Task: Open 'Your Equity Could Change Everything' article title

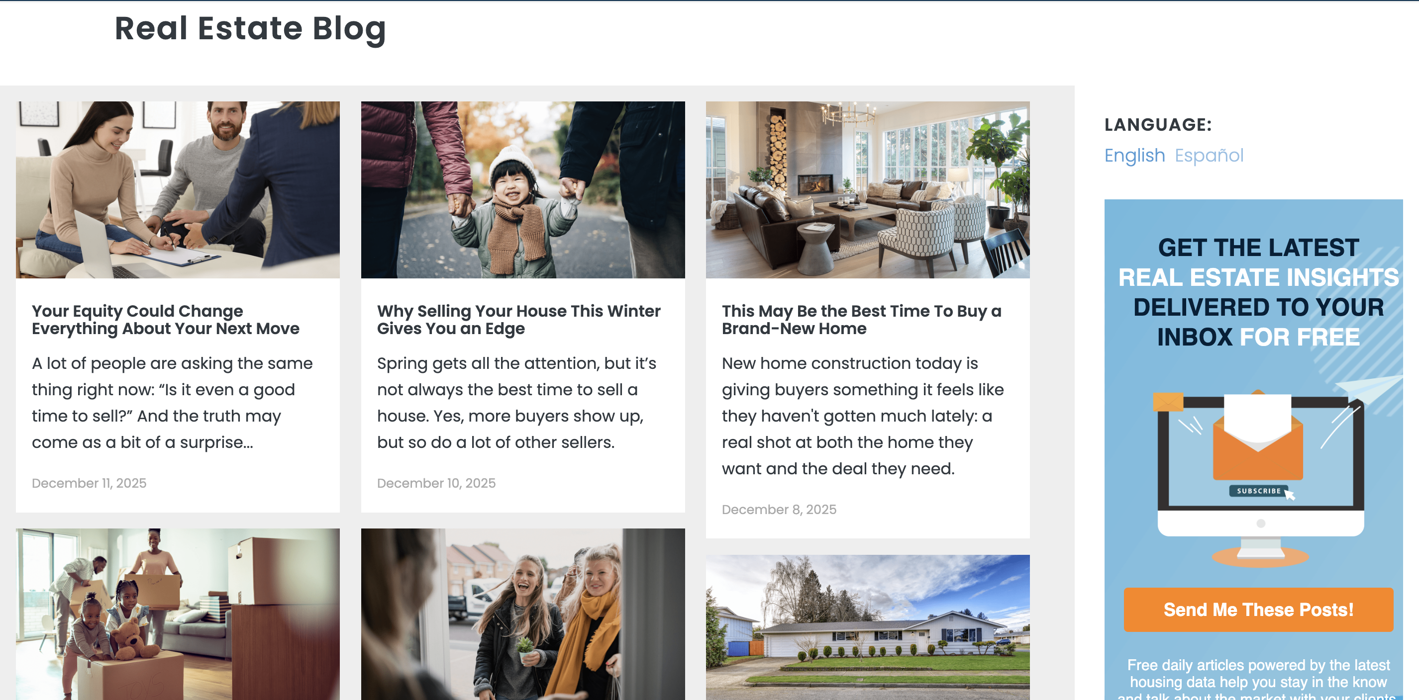Action: (165, 320)
